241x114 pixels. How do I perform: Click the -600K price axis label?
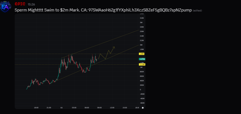(x=142, y=103)
